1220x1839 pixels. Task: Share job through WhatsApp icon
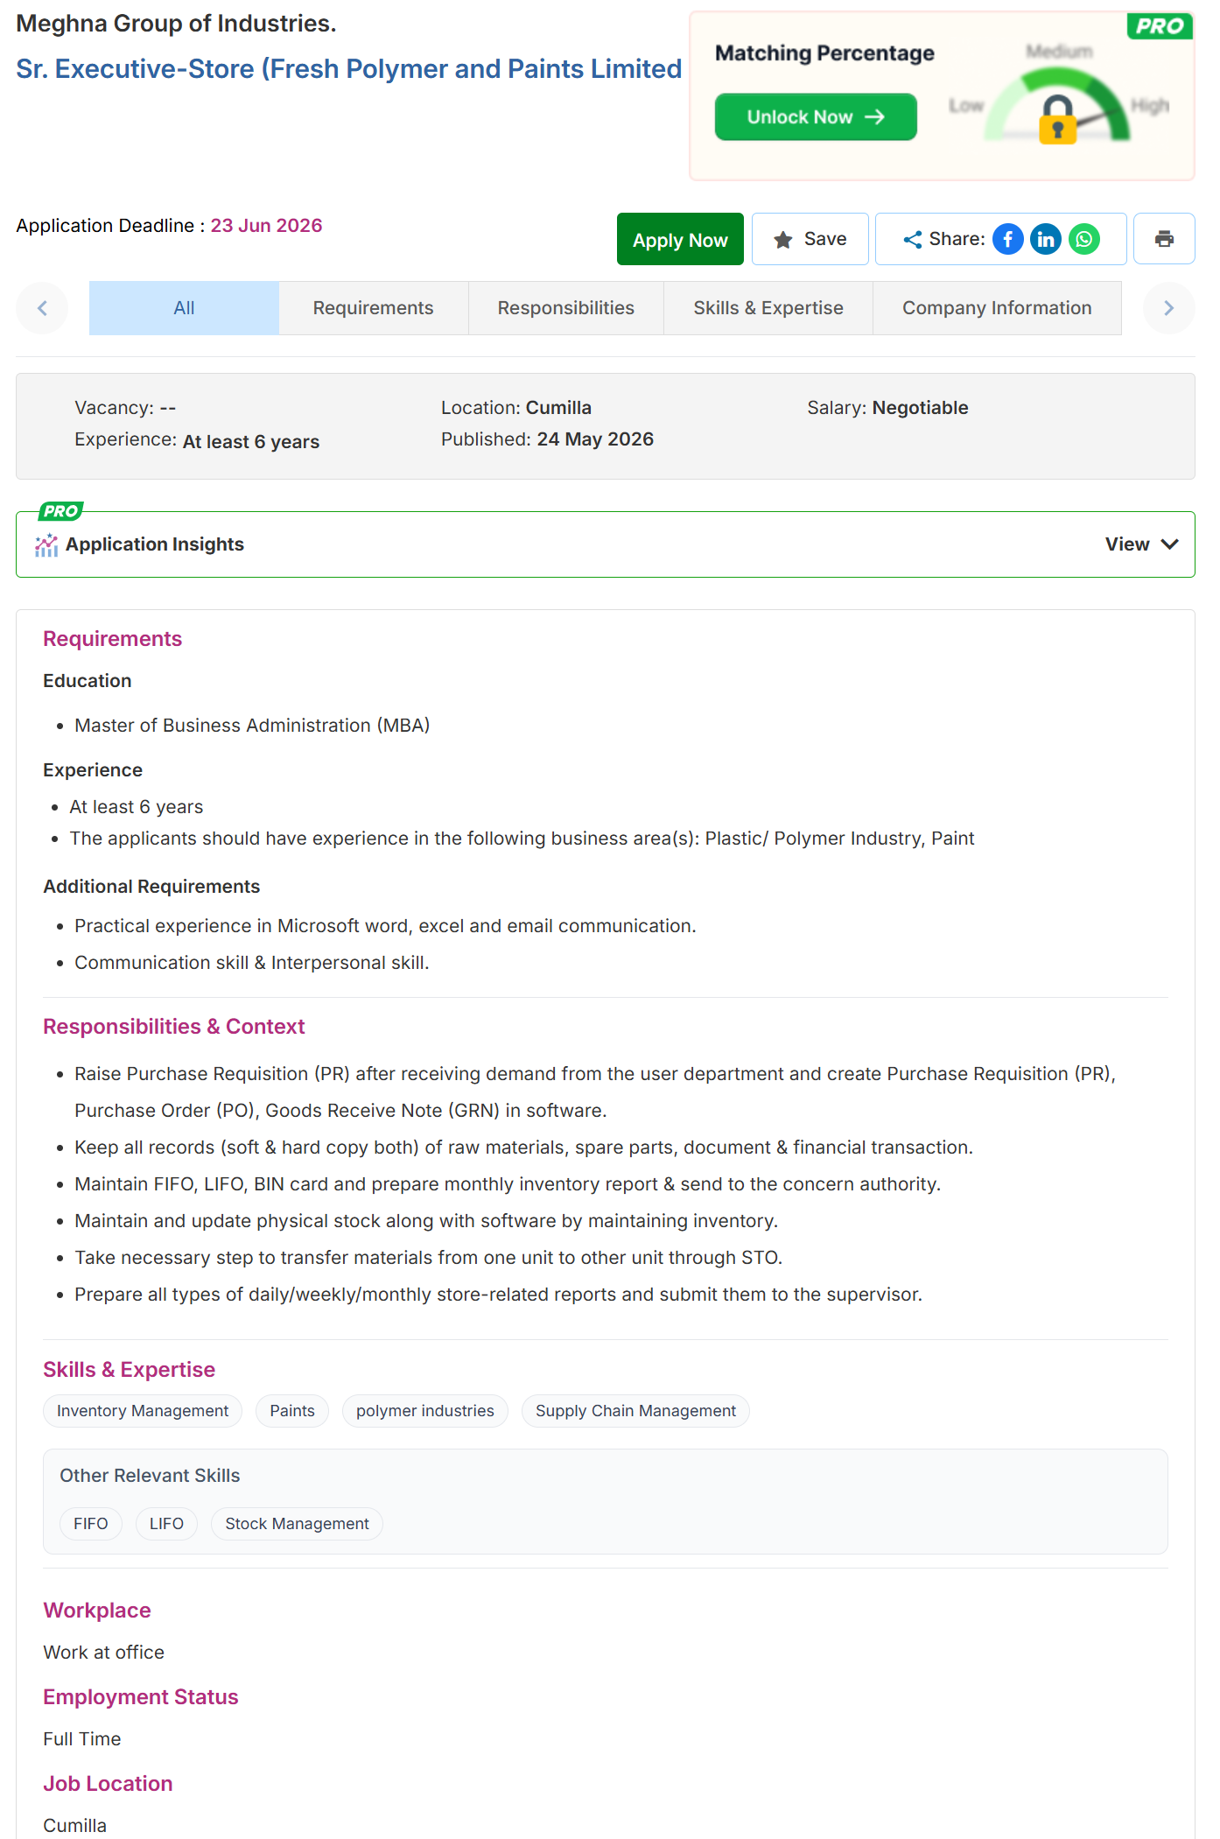point(1084,239)
